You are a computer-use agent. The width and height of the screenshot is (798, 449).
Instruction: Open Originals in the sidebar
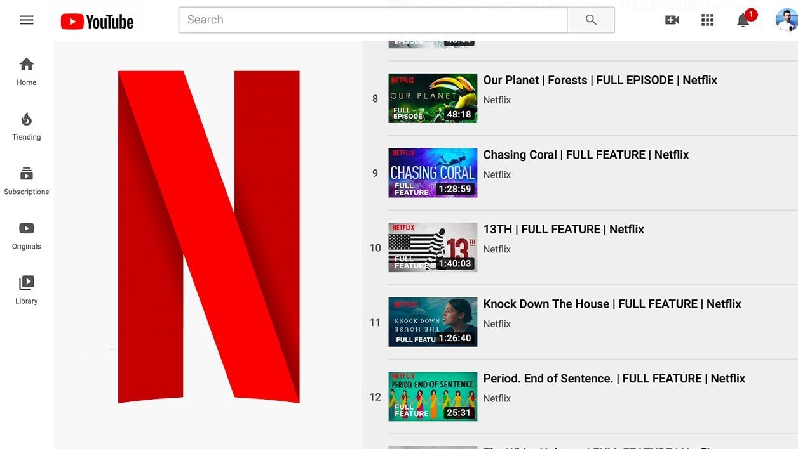[27, 235]
